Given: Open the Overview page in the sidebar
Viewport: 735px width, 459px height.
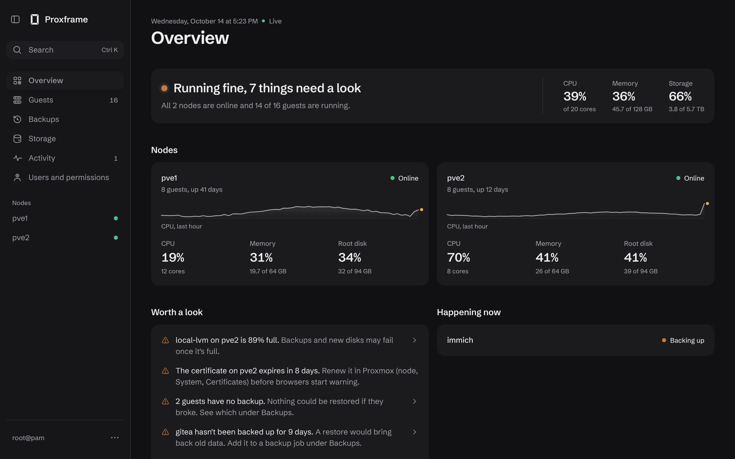Looking at the screenshot, I should coord(65,80).
